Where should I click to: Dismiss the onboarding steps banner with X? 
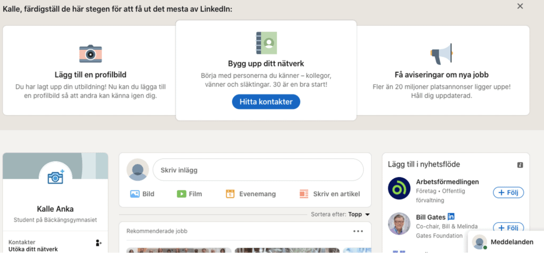pyautogui.click(x=520, y=6)
